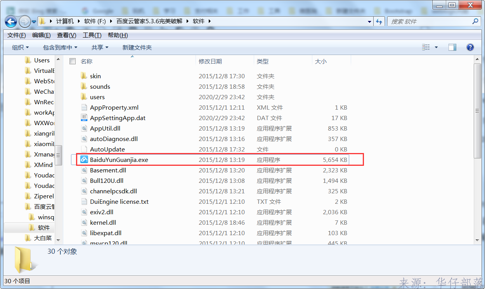Click the 新建文件夹 button

point(137,47)
